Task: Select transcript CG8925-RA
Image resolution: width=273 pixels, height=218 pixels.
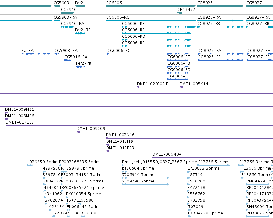Action: pyautogui.click(x=209, y=17)
